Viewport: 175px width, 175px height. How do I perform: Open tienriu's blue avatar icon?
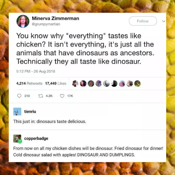tap(17, 111)
